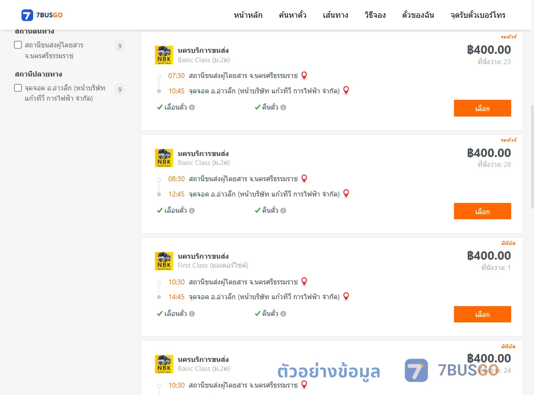534x395 pixels.
Task: Click the page vertical scrollbar
Action: pyautogui.click(x=532, y=157)
